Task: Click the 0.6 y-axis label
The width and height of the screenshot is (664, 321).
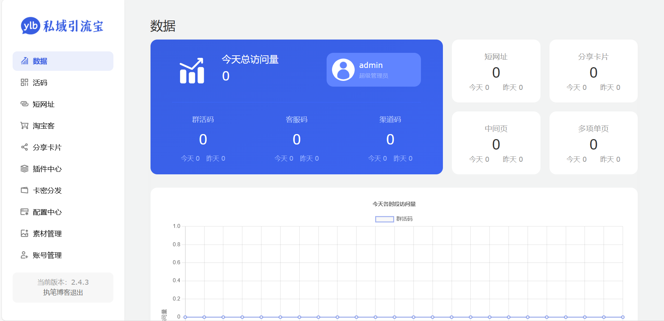Action: pos(176,262)
